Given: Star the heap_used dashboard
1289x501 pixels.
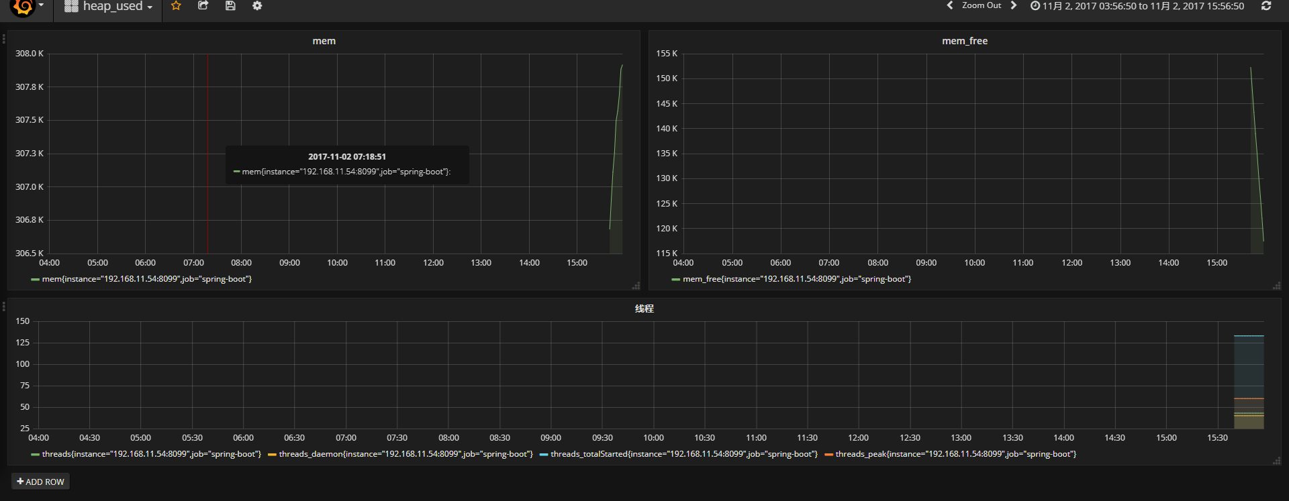Looking at the screenshot, I should click(176, 6).
